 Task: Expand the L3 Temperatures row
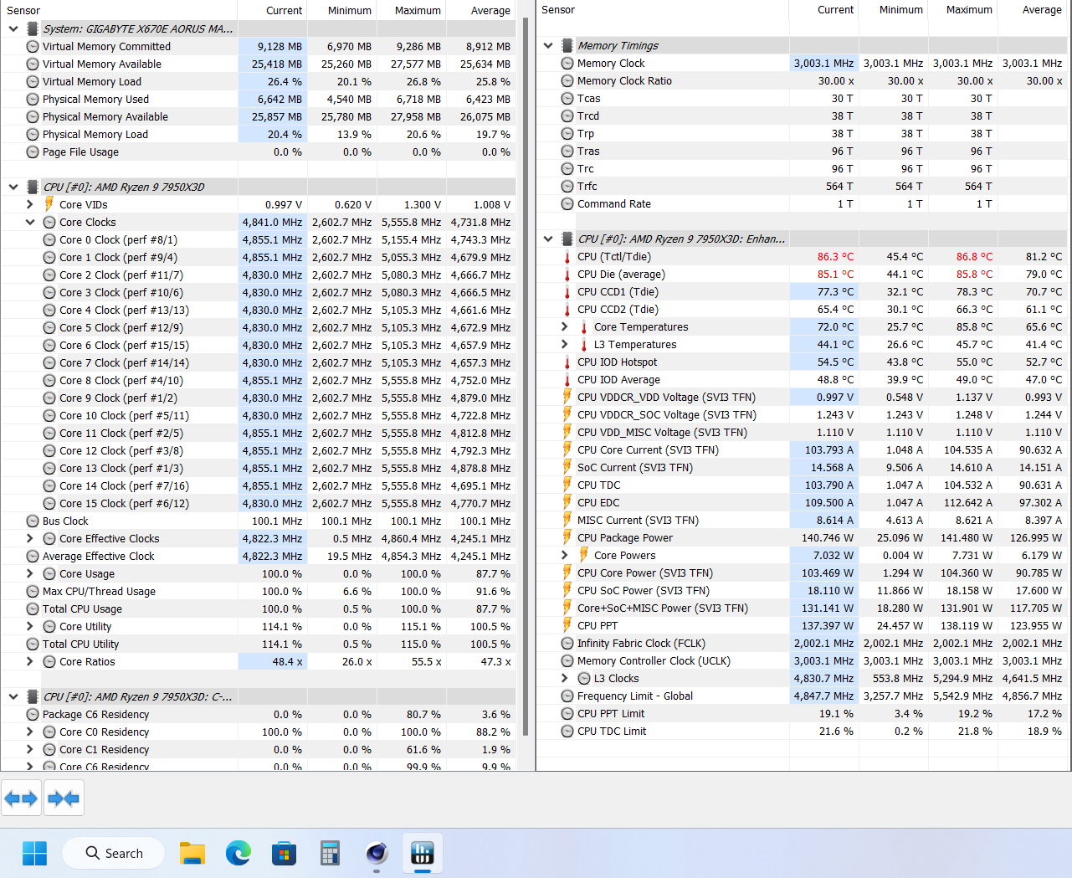pos(565,345)
